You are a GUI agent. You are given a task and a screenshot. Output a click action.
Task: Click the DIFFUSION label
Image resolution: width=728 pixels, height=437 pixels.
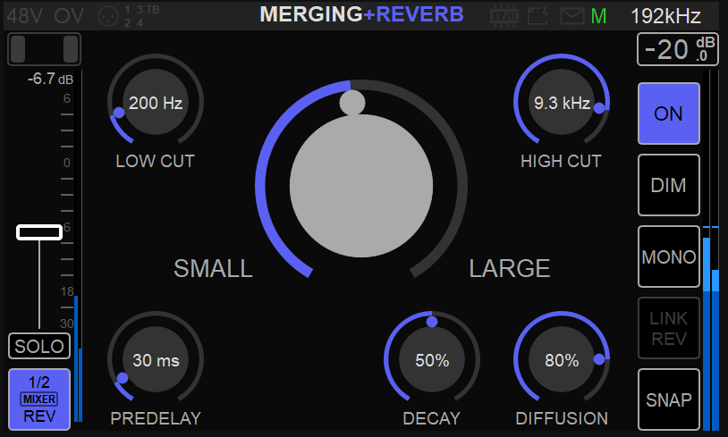[x=562, y=418]
